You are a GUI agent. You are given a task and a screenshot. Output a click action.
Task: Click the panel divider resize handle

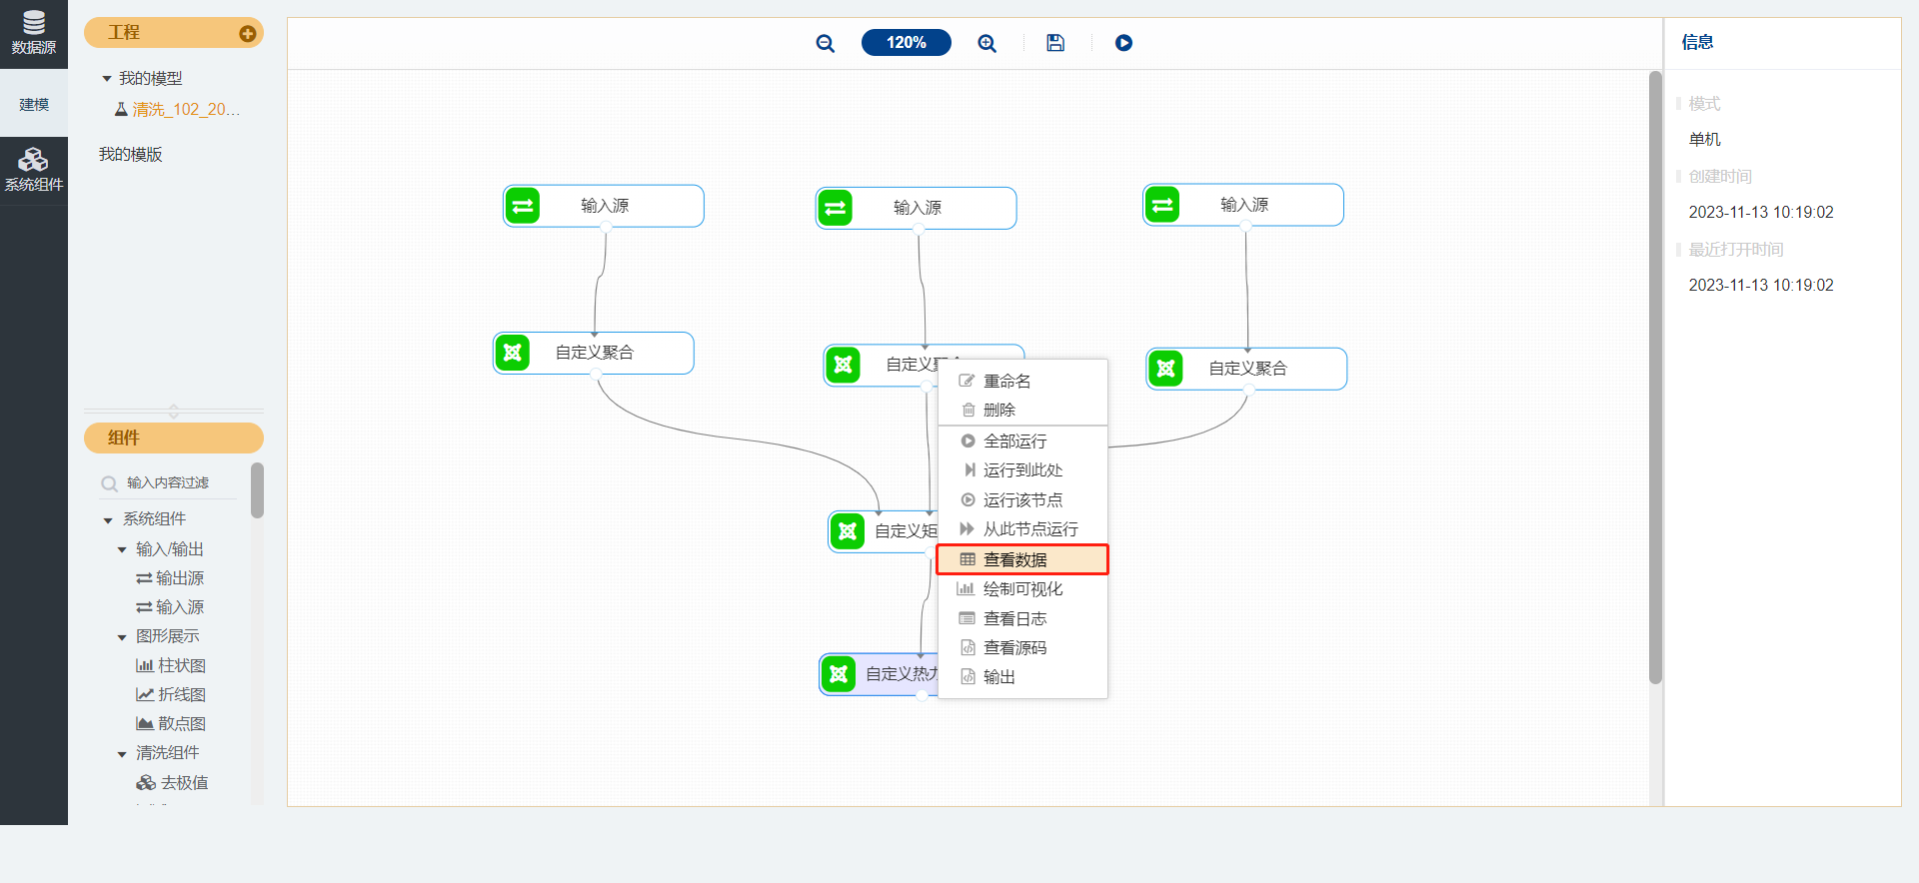174,412
